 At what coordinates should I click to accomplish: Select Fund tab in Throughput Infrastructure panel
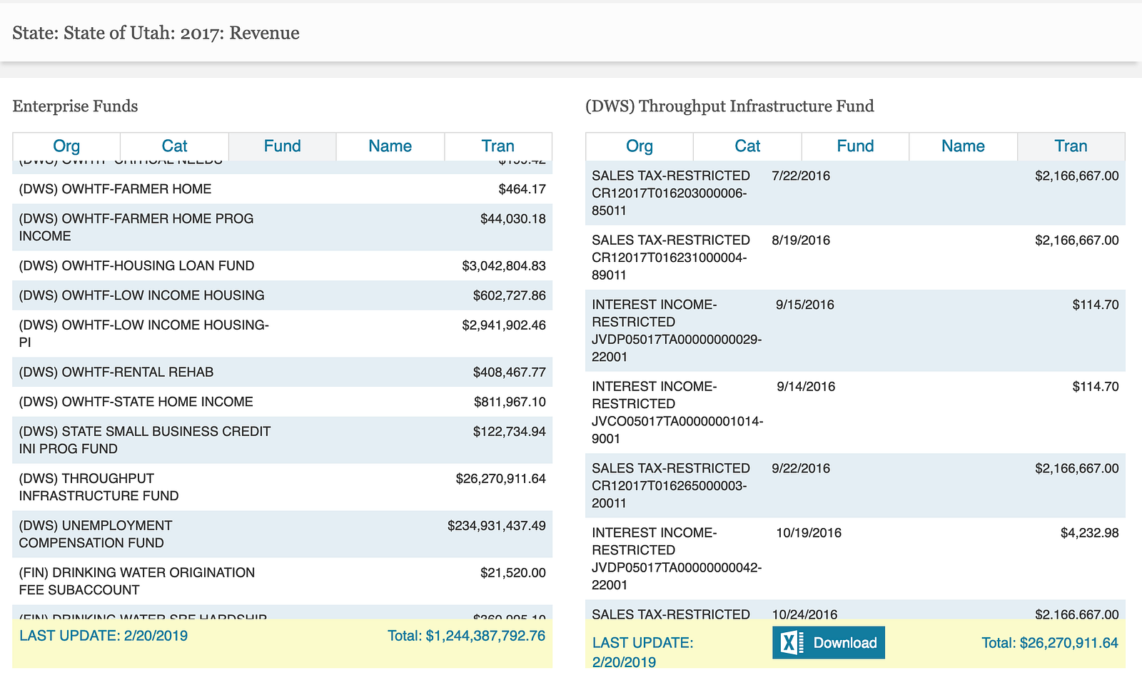855,146
